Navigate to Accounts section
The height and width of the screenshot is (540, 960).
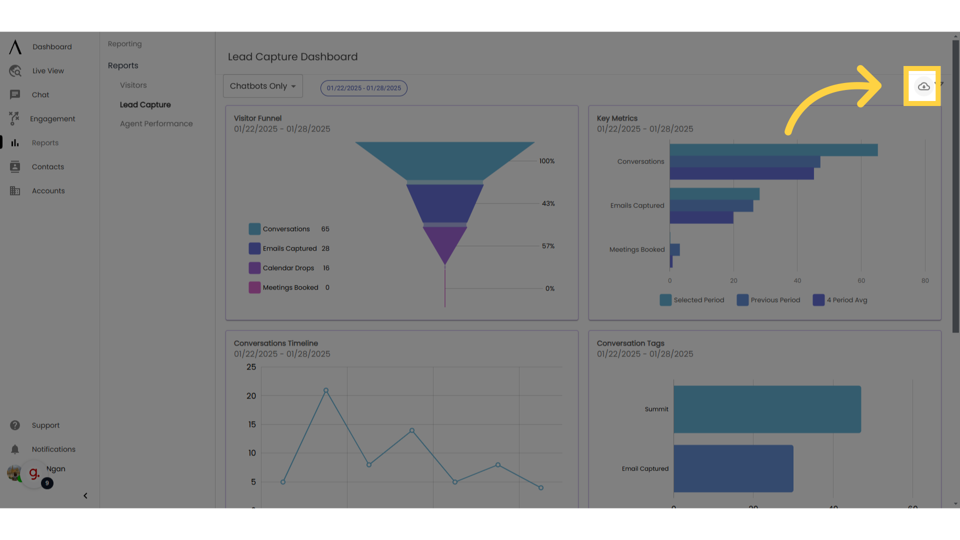[48, 190]
